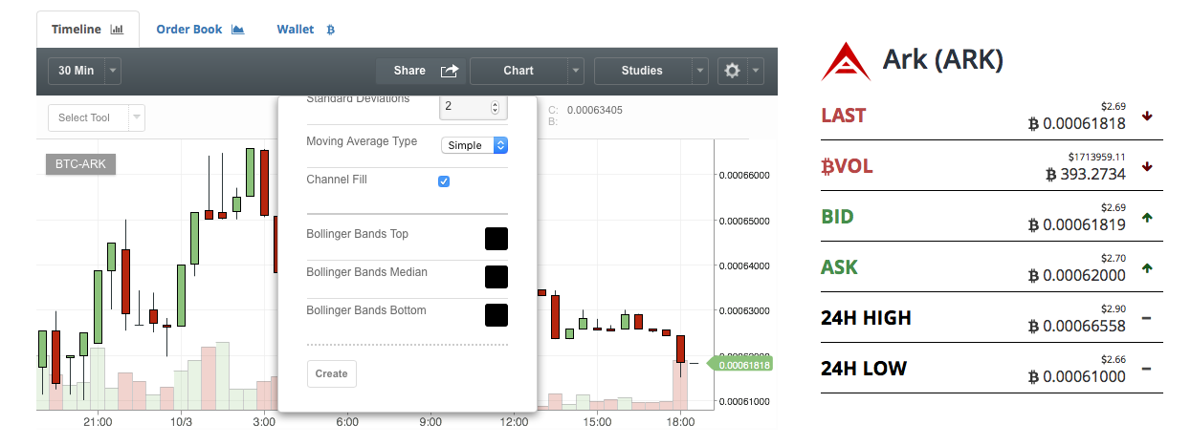Screen dimensions: 1191x446
Task: Click the LAST label
Action: point(844,116)
